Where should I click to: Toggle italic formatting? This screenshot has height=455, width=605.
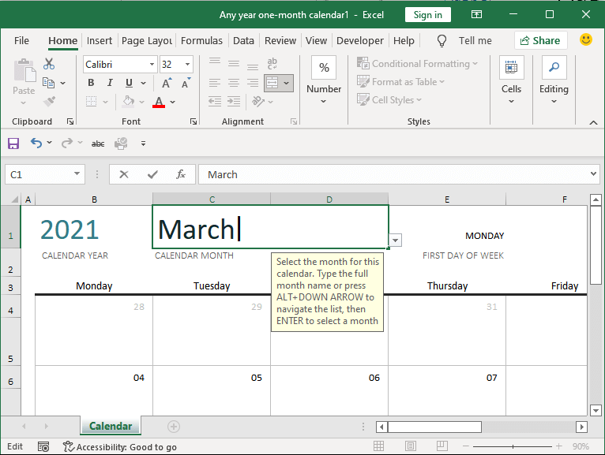(110, 83)
